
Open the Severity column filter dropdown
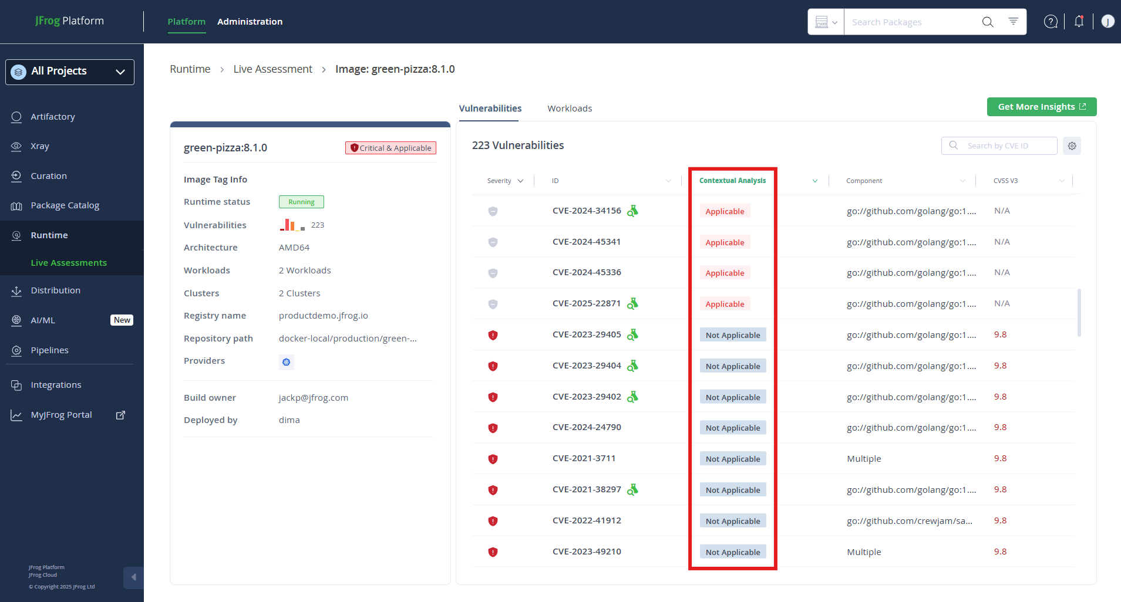click(521, 181)
